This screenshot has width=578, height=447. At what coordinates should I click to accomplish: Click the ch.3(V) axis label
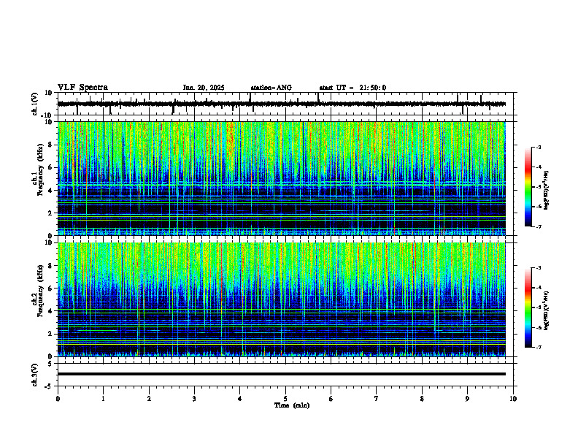[x=34, y=375]
